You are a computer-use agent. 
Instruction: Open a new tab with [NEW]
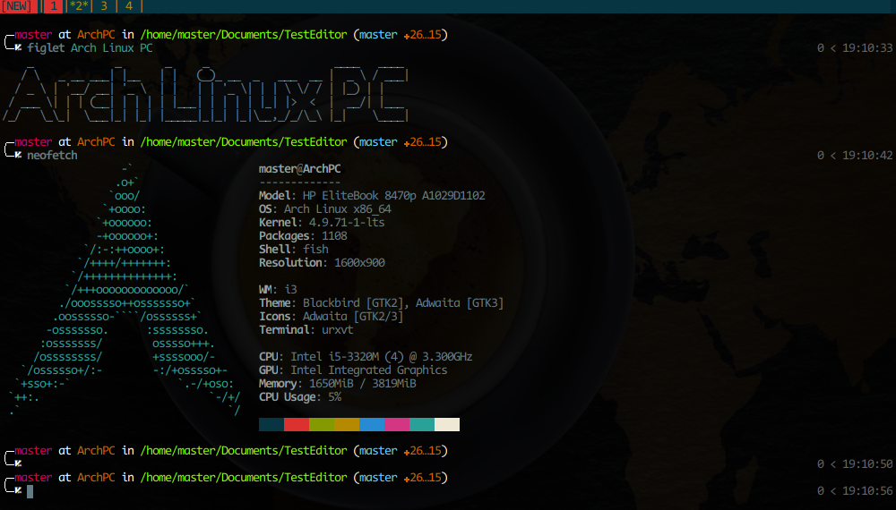pos(18,6)
